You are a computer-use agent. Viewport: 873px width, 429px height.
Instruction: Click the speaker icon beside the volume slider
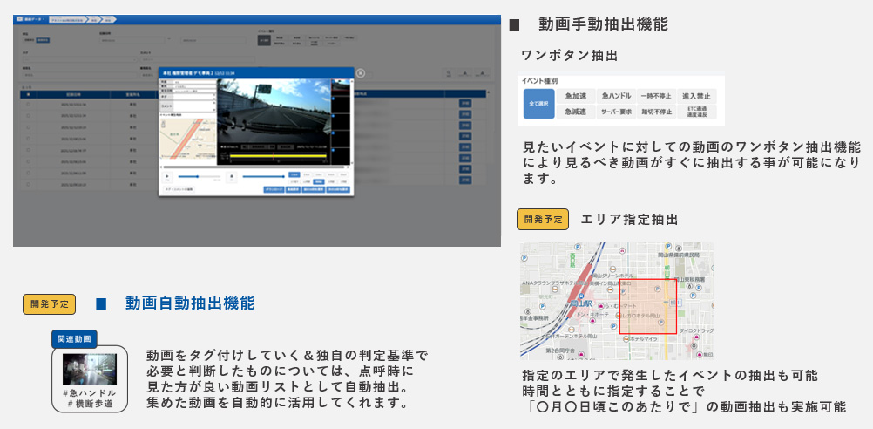click(x=232, y=177)
